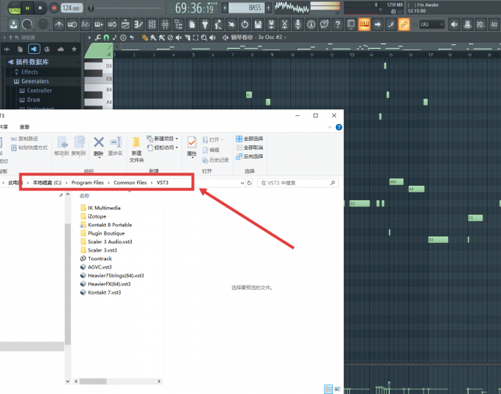Toggle overdub blend recording

tap(99, 24)
